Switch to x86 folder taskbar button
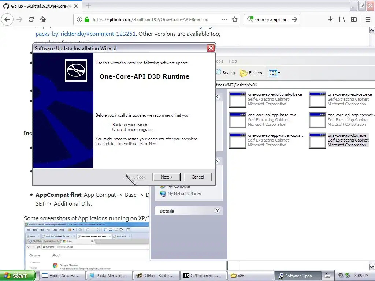The image size is (375, 281). 250,276
